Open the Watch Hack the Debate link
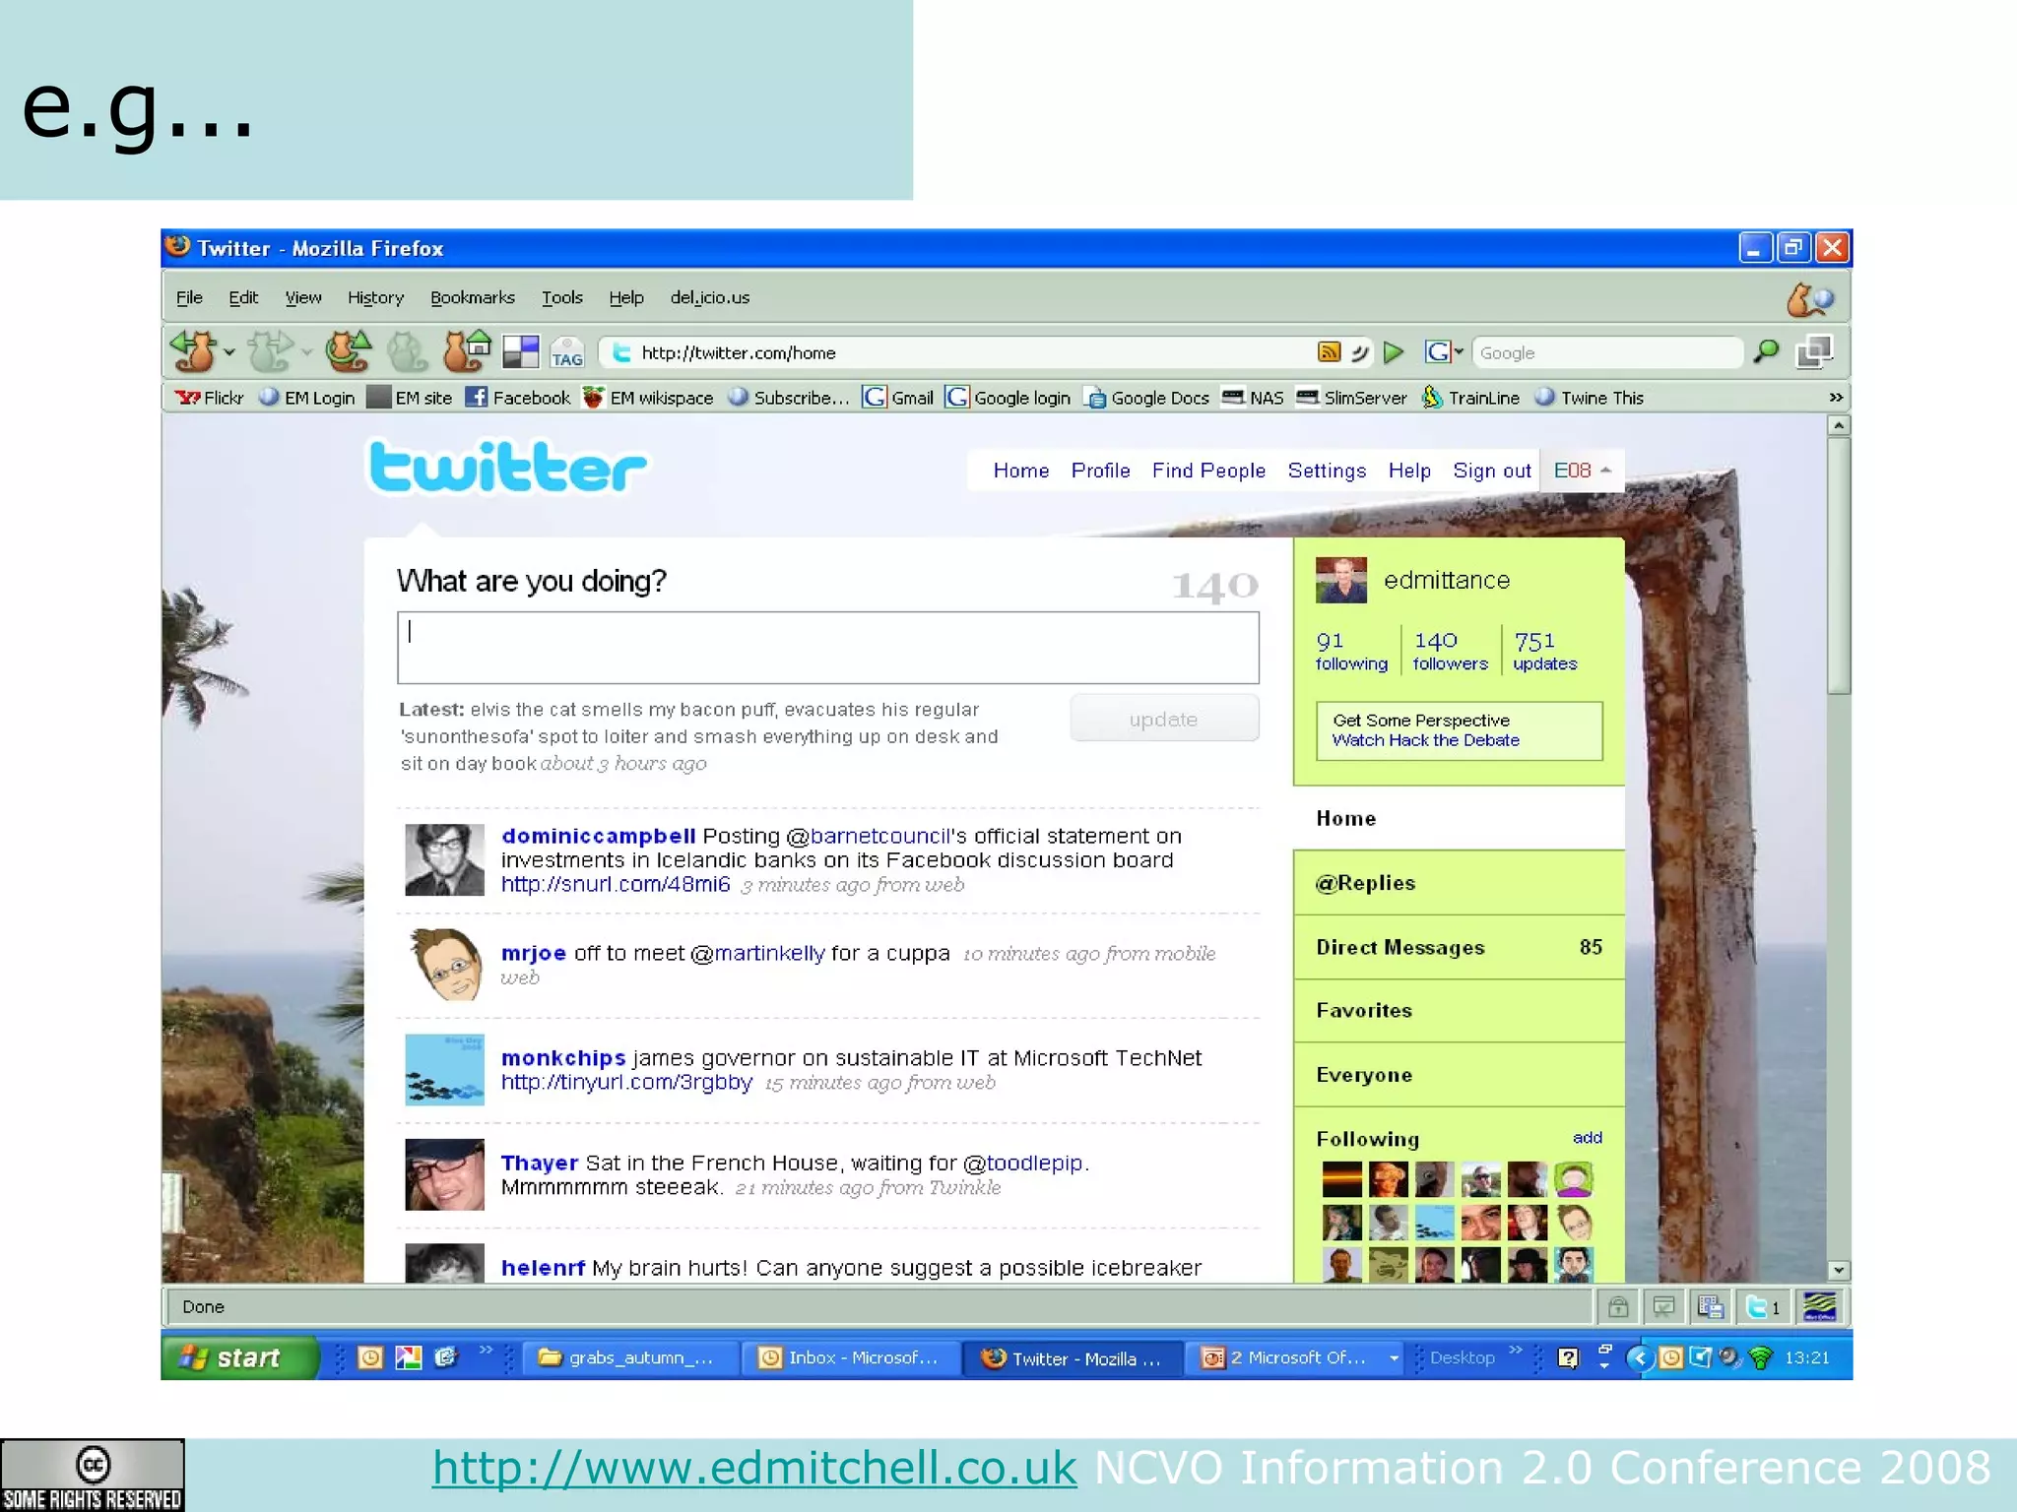Screen dimensions: 2017x1512 (x=1425, y=740)
